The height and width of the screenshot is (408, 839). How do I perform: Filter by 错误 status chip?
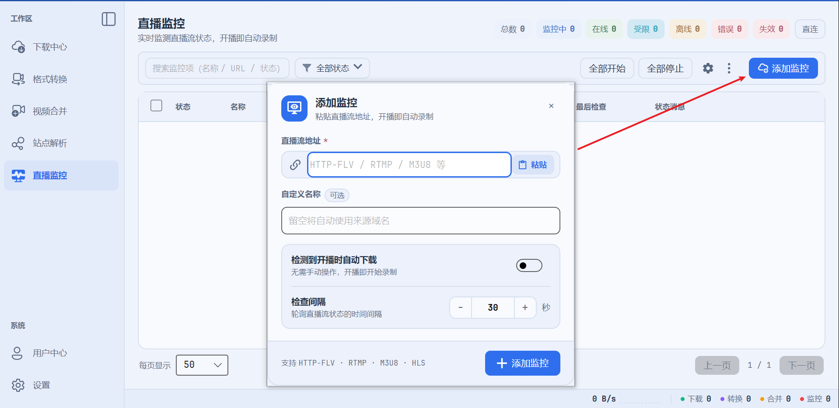tap(730, 29)
